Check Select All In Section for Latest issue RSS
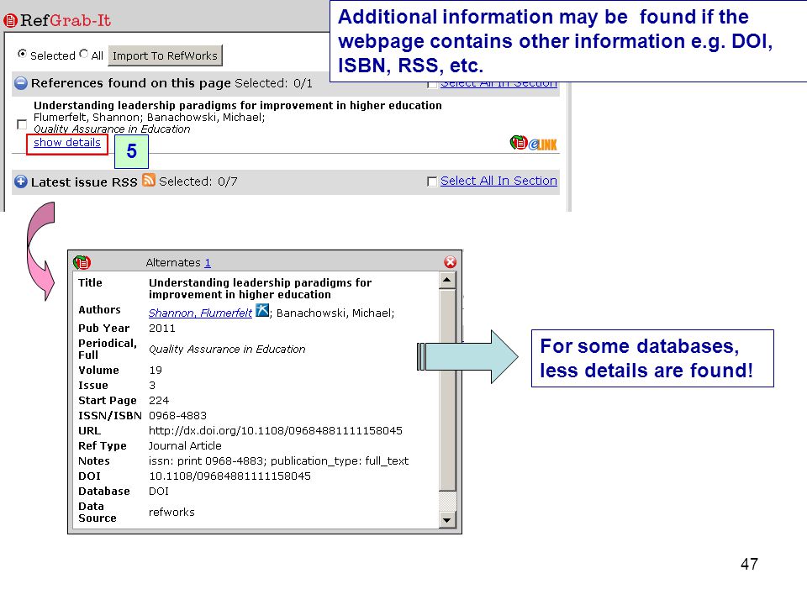 click(432, 181)
